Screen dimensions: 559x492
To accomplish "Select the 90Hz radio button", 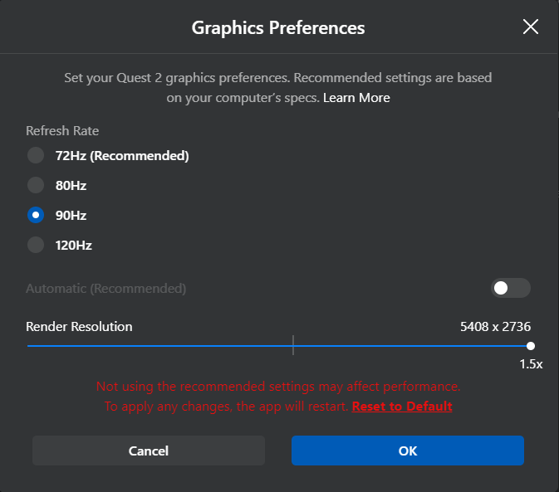I will (36, 215).
